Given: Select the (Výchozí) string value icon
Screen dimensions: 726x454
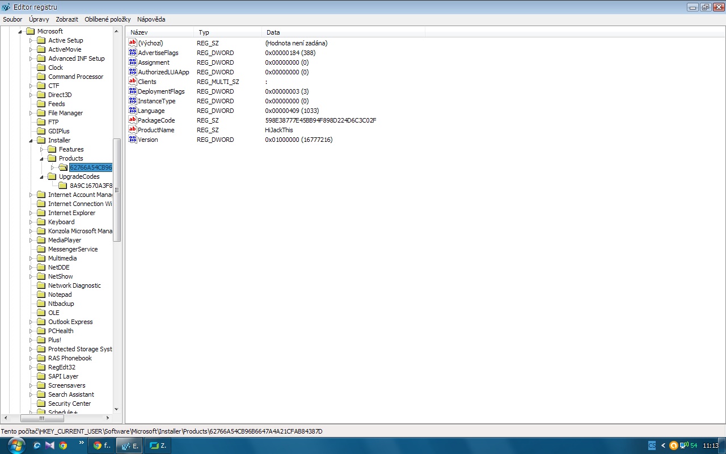Looking at the screenshot, I should (x=133, y=43).
